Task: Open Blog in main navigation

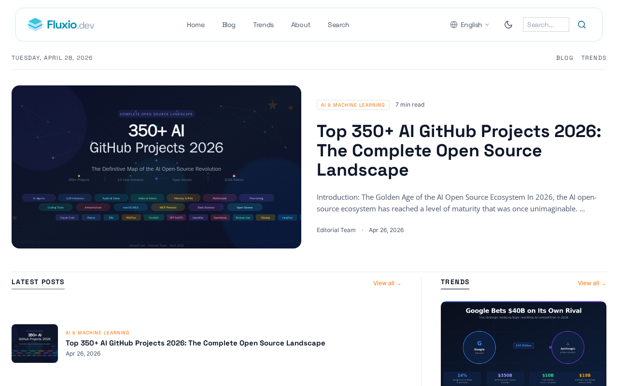Action: [x=229, y=25]
